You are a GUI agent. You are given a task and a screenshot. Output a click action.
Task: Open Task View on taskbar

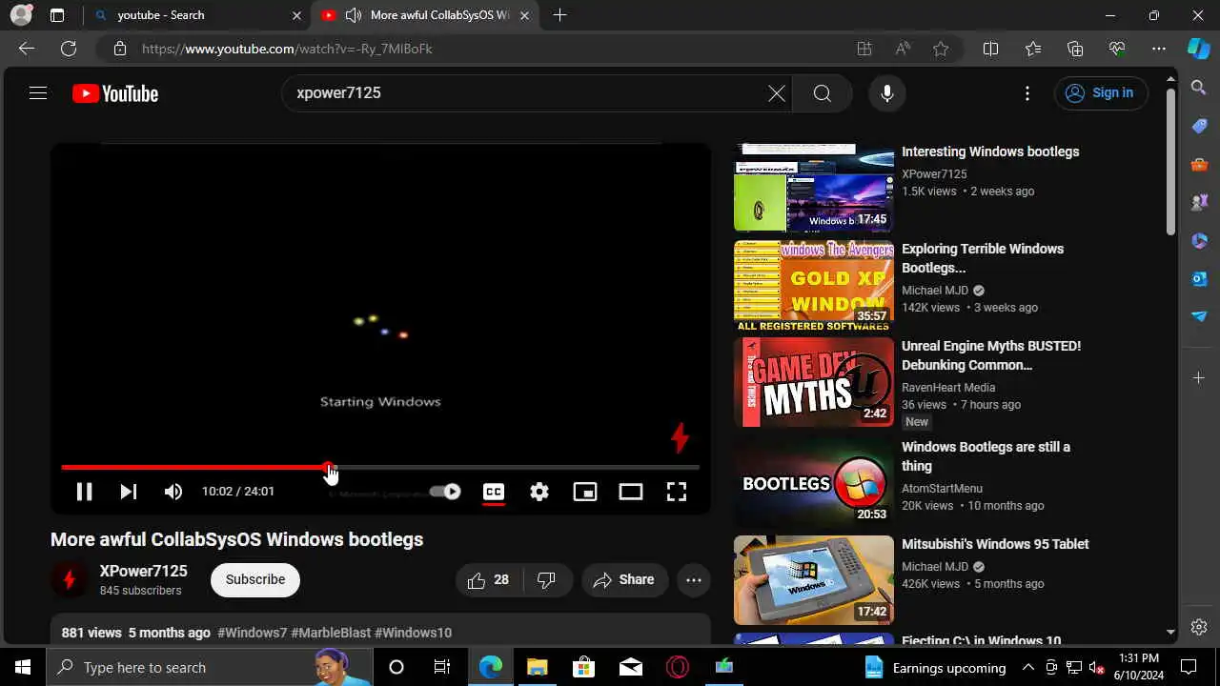click(x=442, y=667)
